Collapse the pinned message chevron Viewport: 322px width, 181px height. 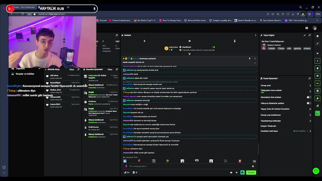coord(255,63)
